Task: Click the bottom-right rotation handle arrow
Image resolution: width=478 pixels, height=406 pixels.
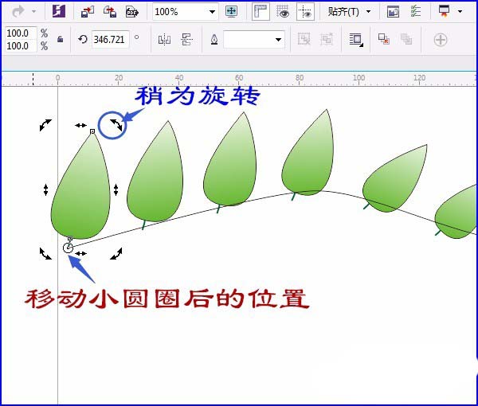Action: [116, 253]
